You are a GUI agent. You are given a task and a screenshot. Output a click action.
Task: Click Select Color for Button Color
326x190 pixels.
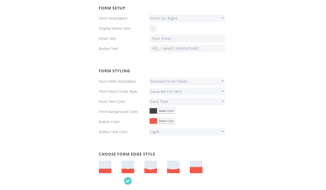coord(167,121)
